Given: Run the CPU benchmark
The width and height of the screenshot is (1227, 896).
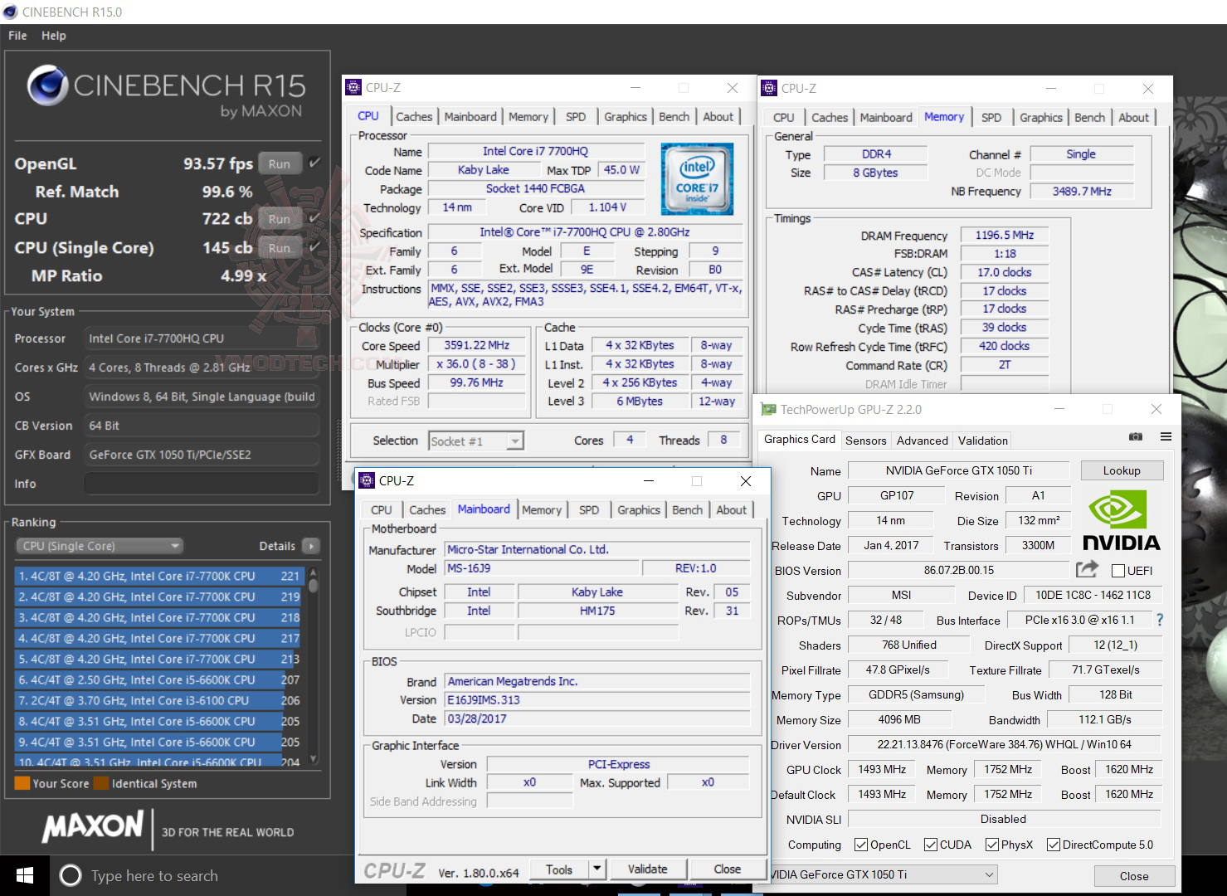Looking at the screenshot, I should coord(280,219).
